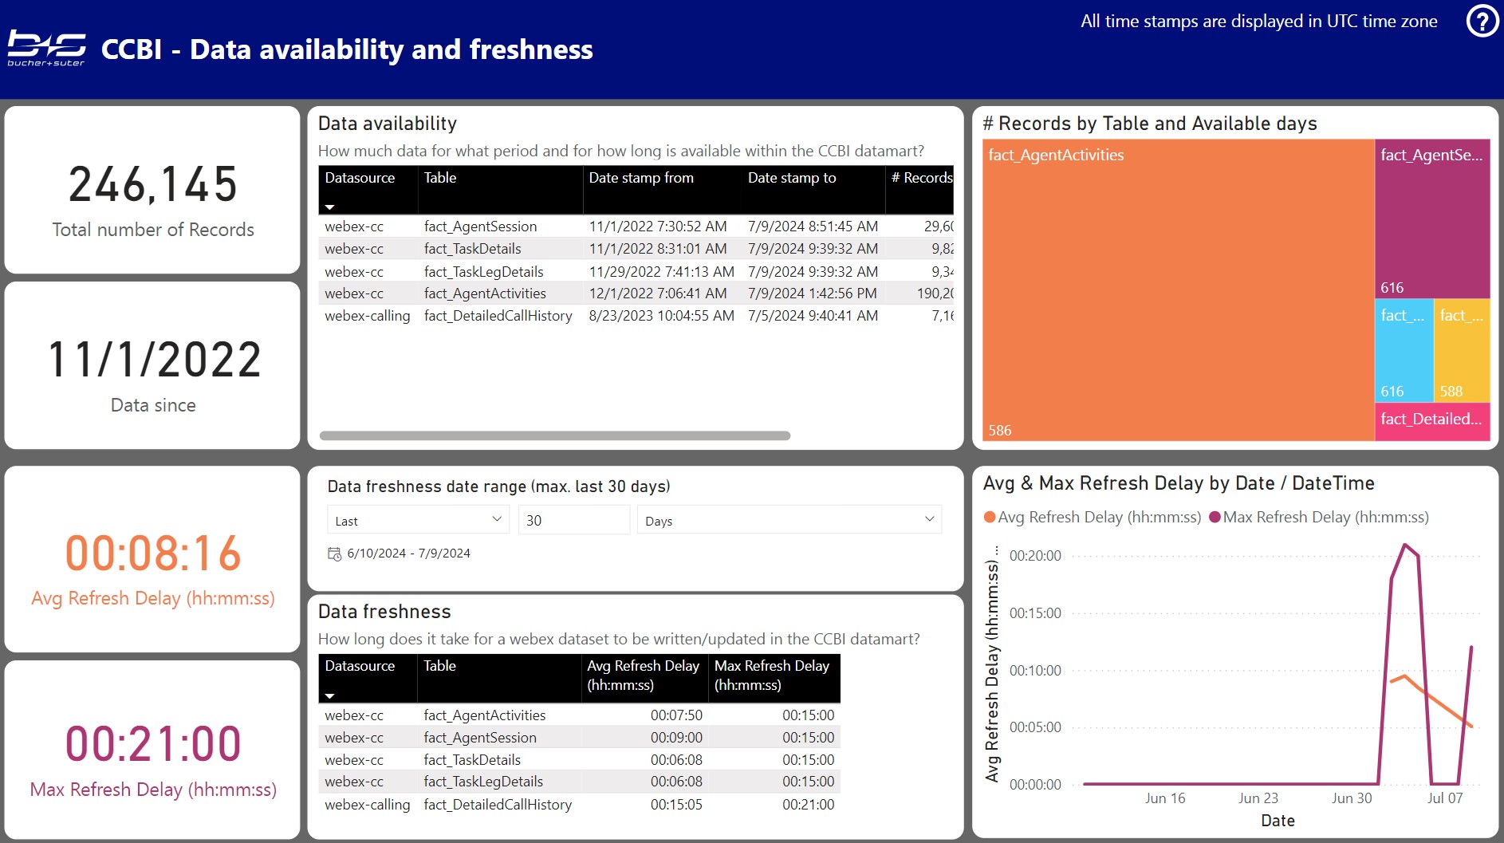1504x843 pixels.
Task: Select fact_TaskDetails row in Data freshness
Action: point(580,760)
